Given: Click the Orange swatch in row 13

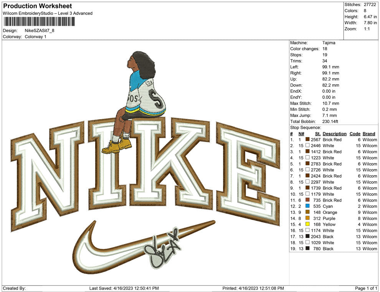Looking at the screenshot, I should [x=307, y=212].
